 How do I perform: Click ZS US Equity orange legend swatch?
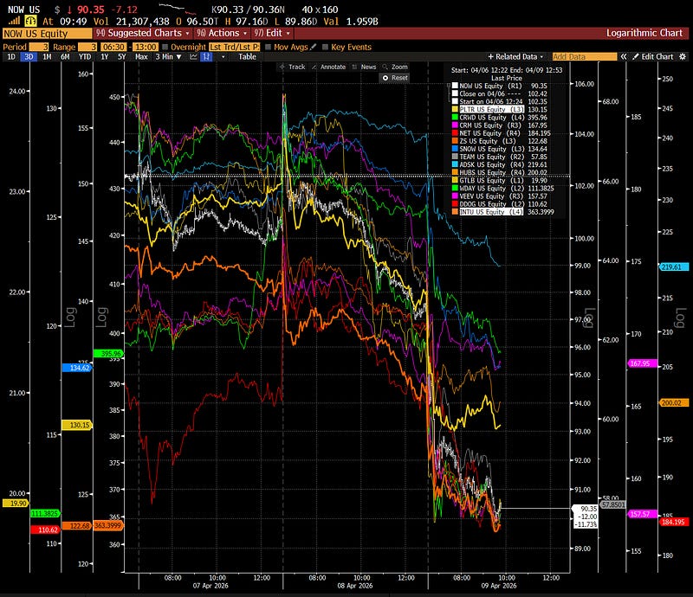[455, 141]
